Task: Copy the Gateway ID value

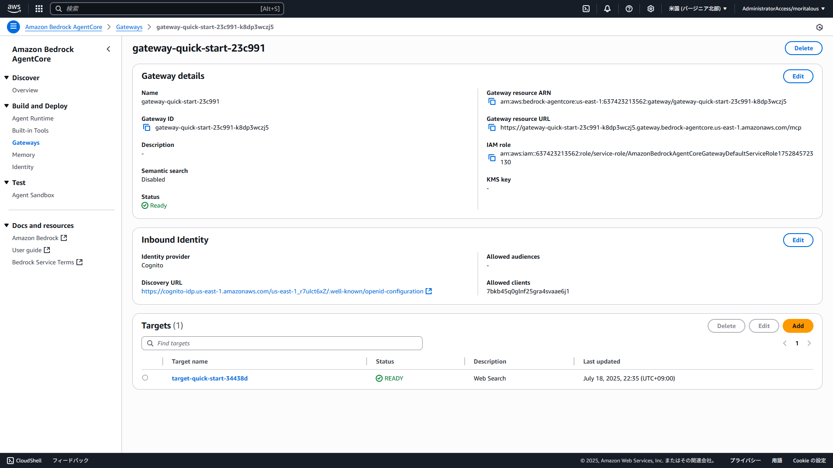Action: 147,127
